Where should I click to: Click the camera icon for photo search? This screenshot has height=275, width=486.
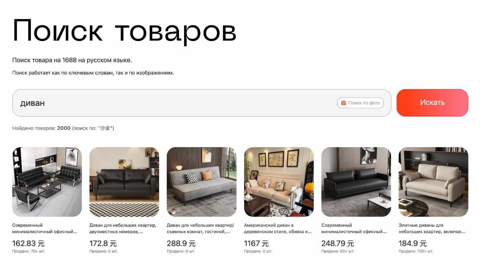pyautogui.click(x=344, y=103)
